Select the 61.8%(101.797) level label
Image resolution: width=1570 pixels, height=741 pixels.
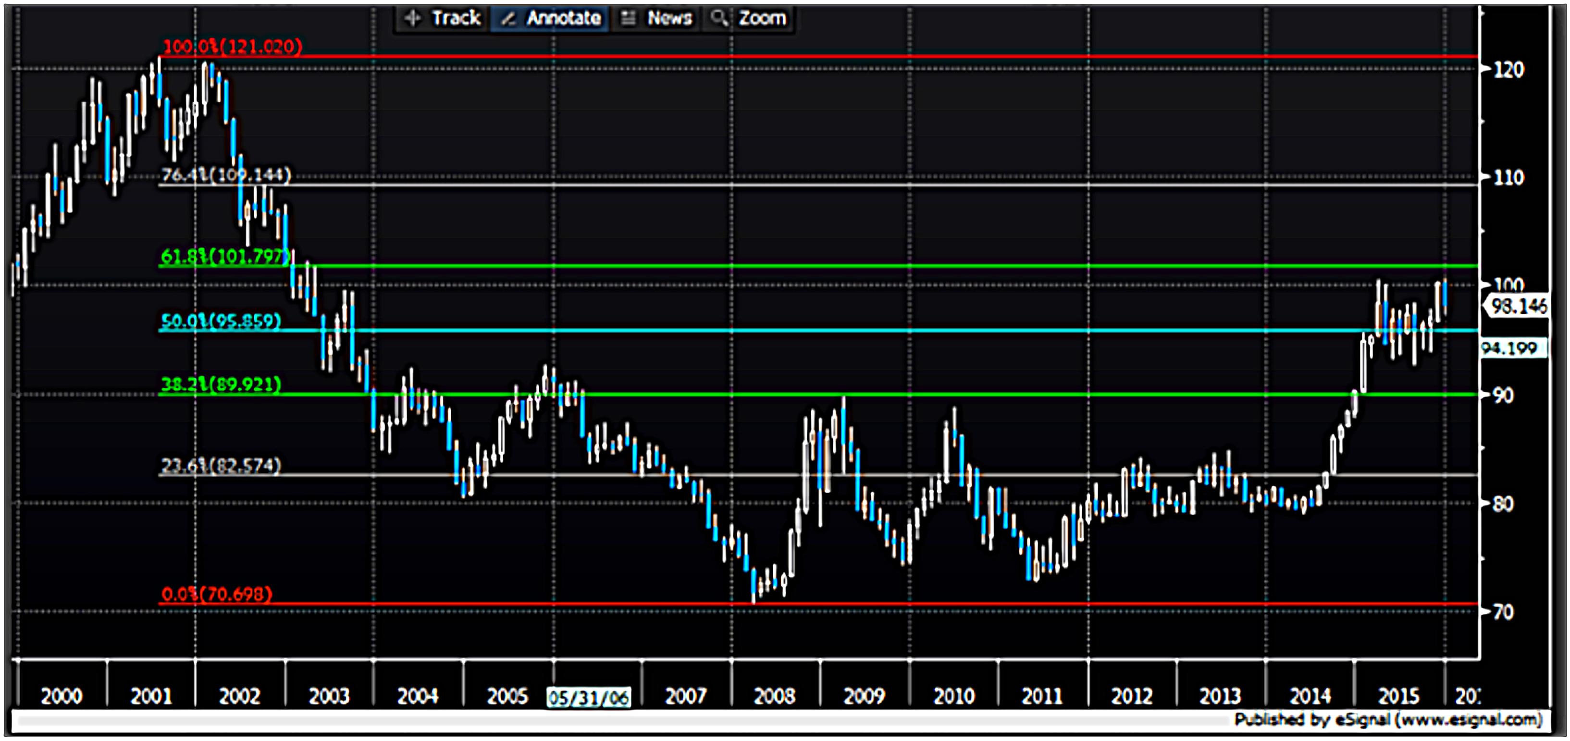[224, 256]
